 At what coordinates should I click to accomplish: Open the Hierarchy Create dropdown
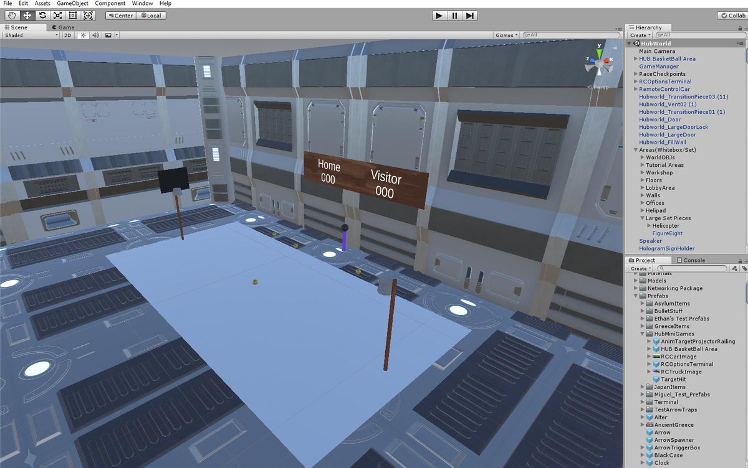tap(640, 35)
